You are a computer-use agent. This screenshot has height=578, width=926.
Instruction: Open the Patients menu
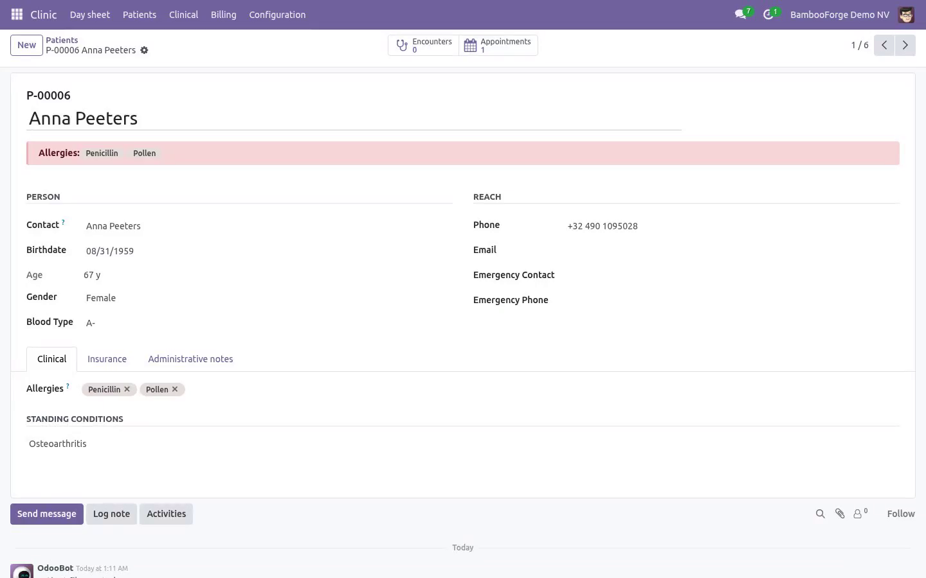140,14
